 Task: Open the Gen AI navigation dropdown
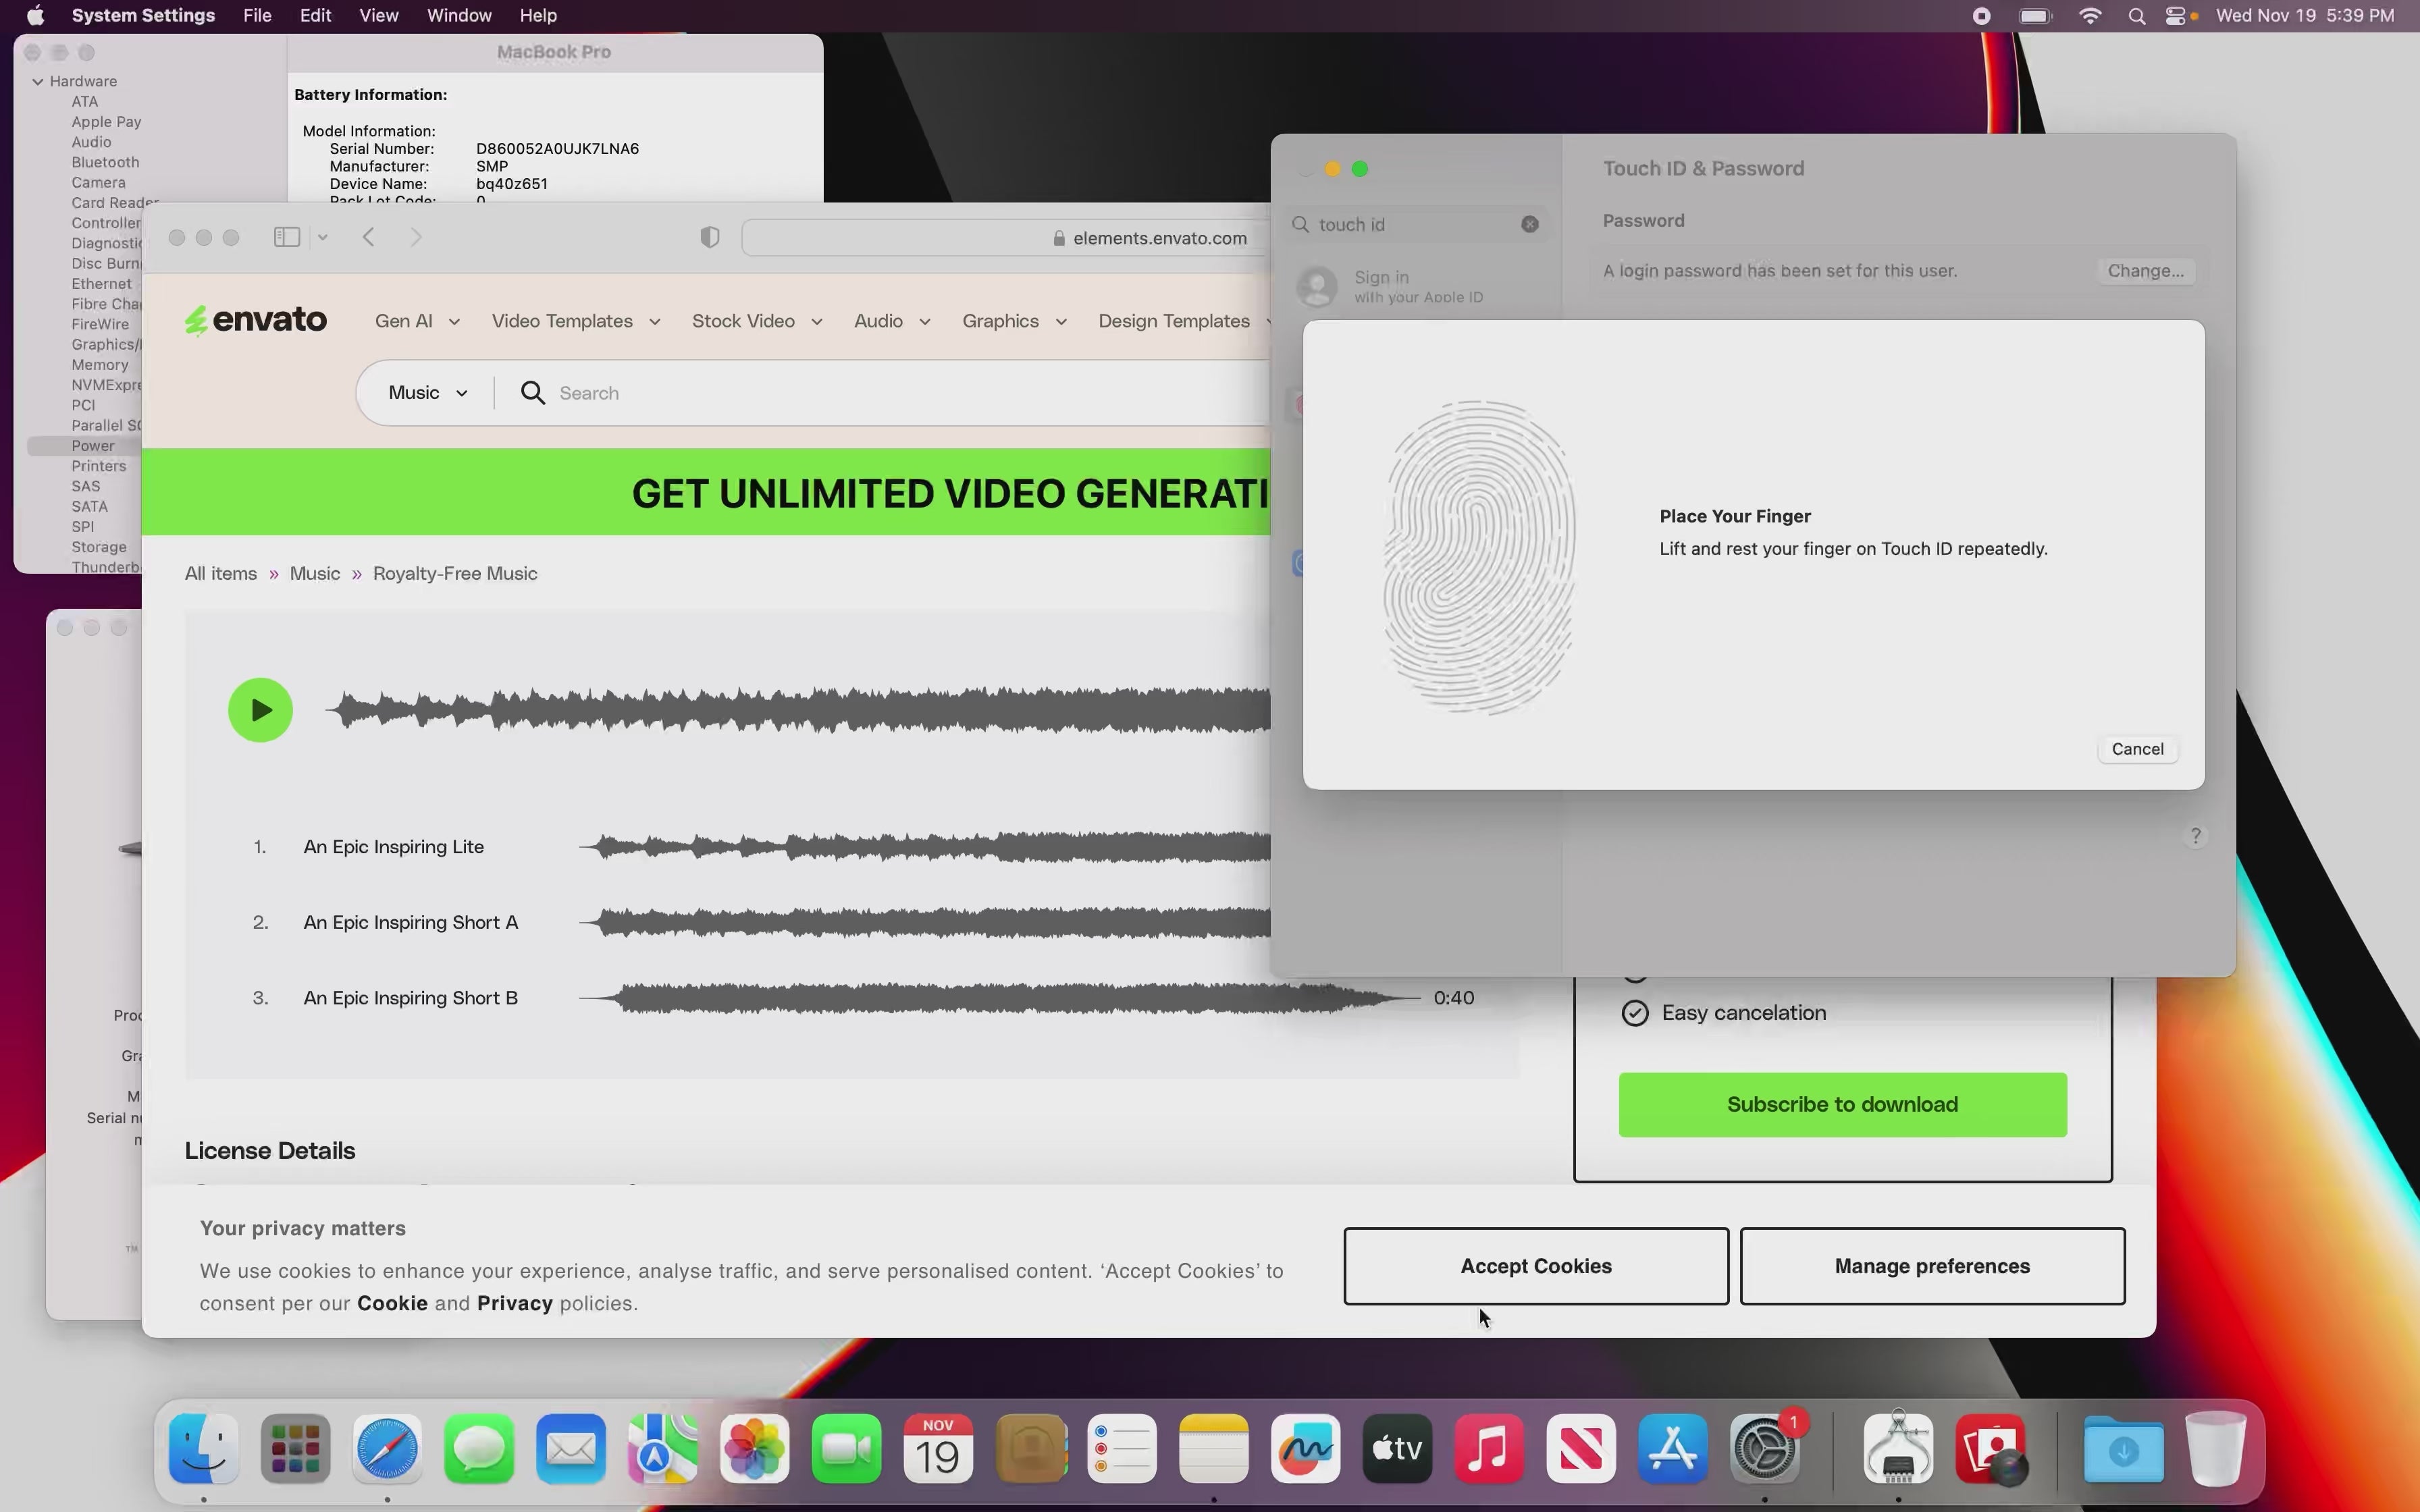417,321
